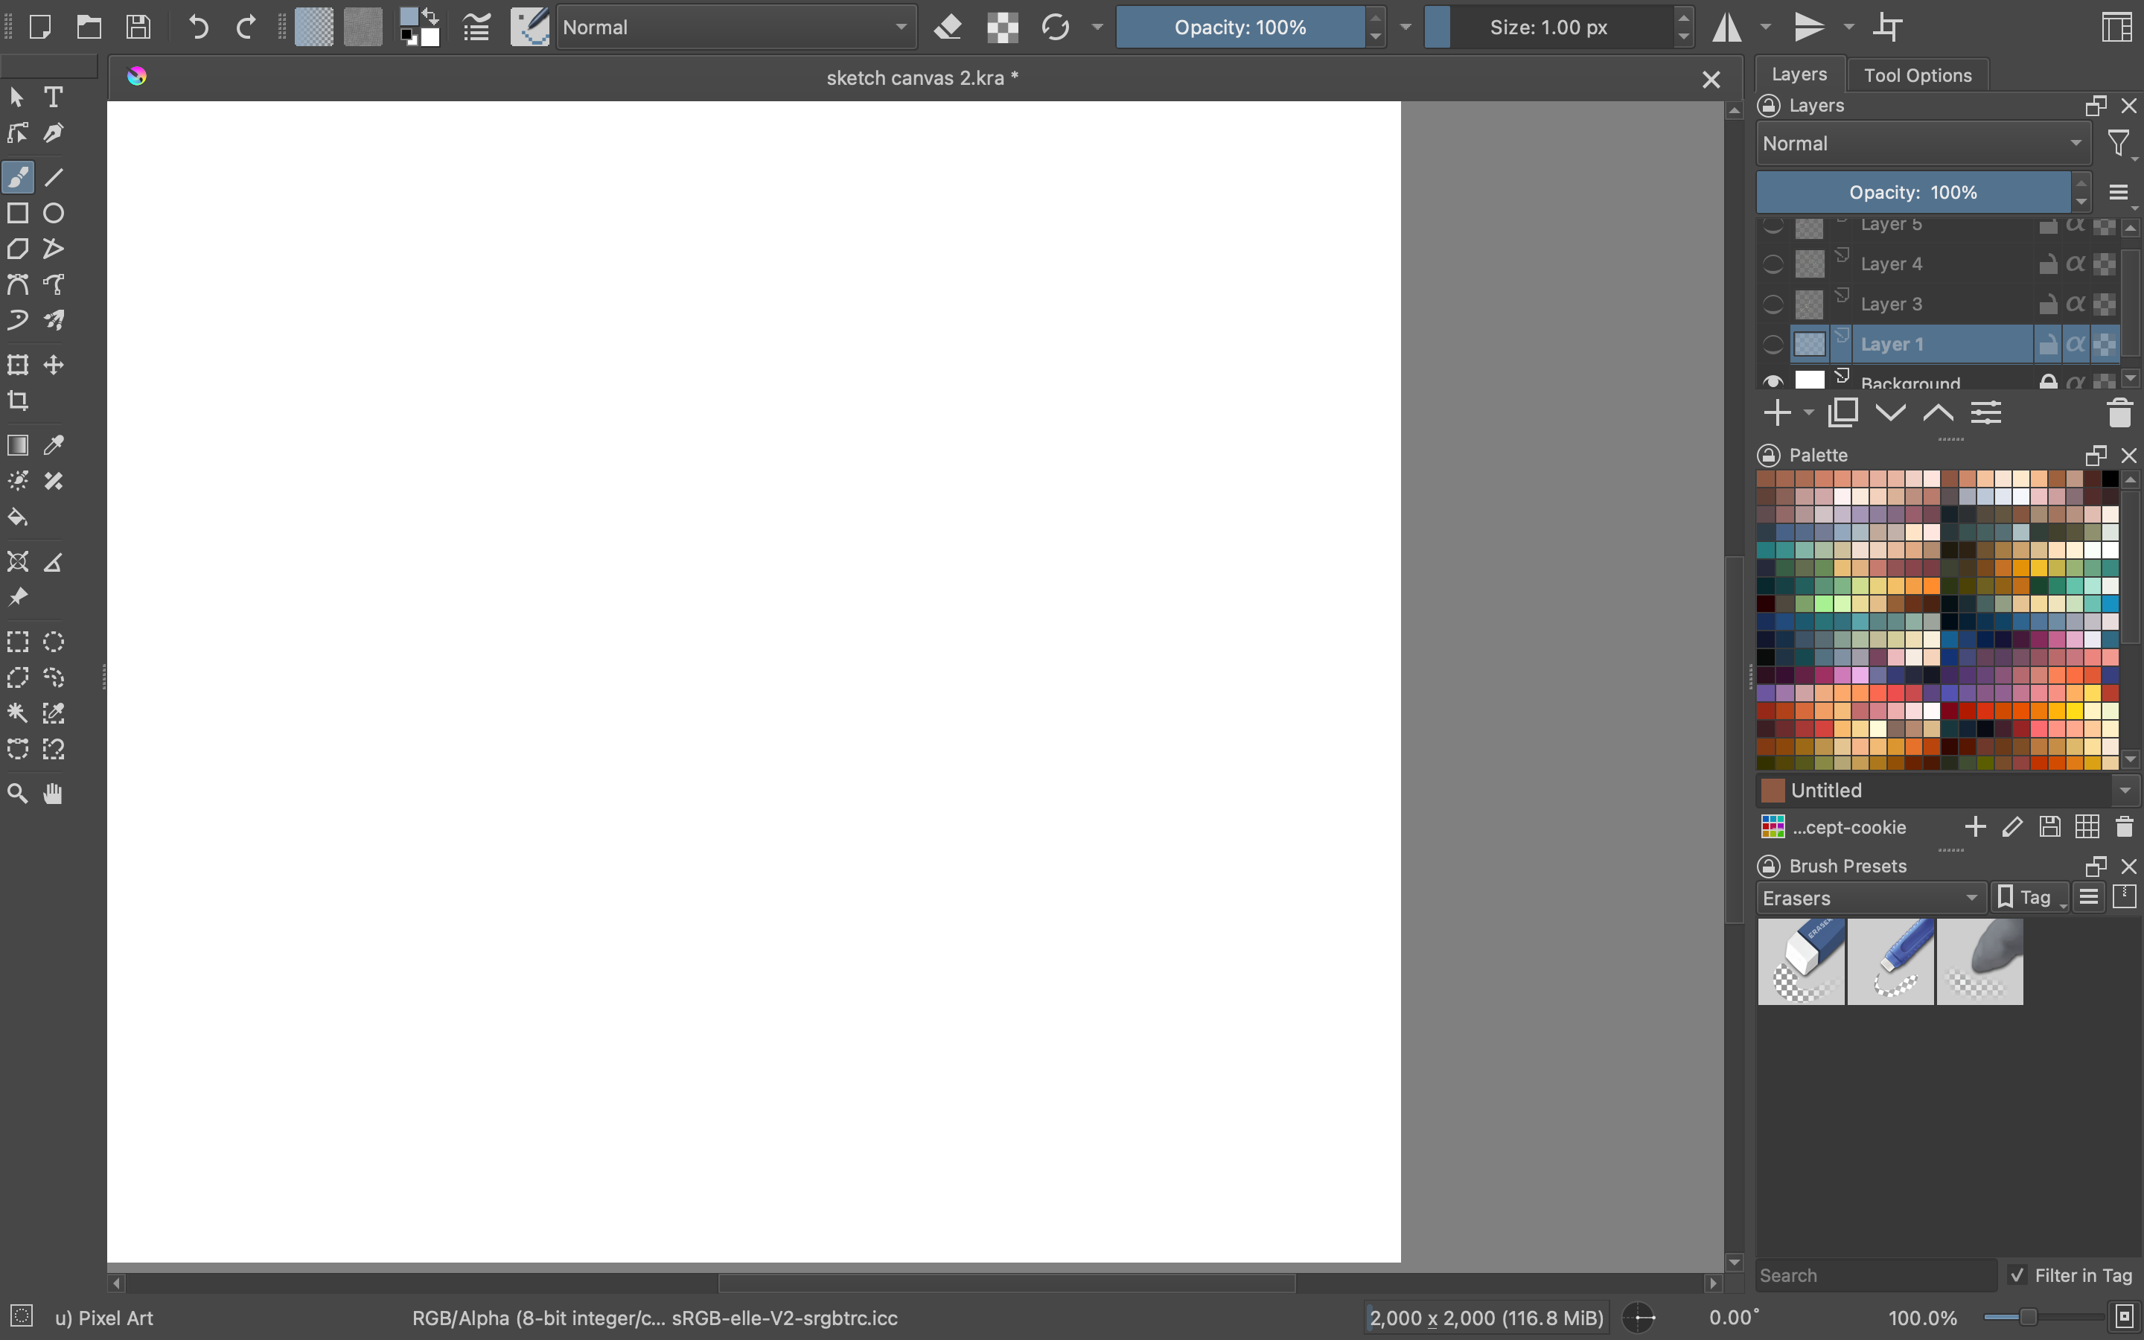Select the Ellipse shape tool

point(53,213)
